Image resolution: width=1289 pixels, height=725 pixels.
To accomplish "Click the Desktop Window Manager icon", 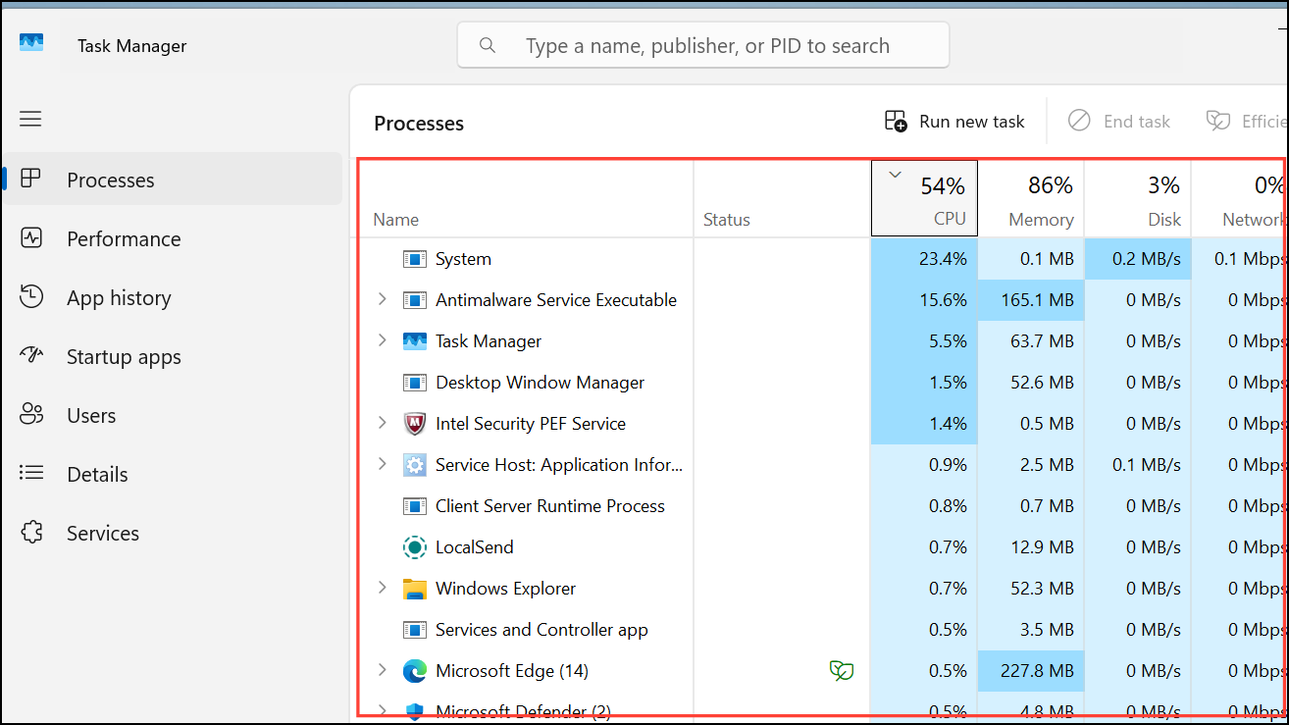I will click(414, 383).
